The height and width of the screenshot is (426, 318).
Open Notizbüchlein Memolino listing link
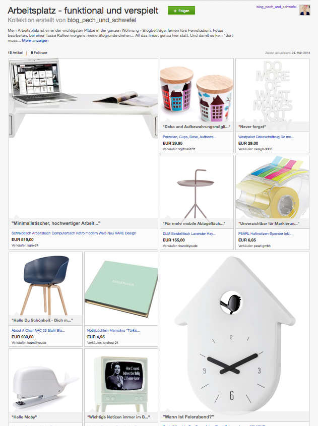point(113,330)
